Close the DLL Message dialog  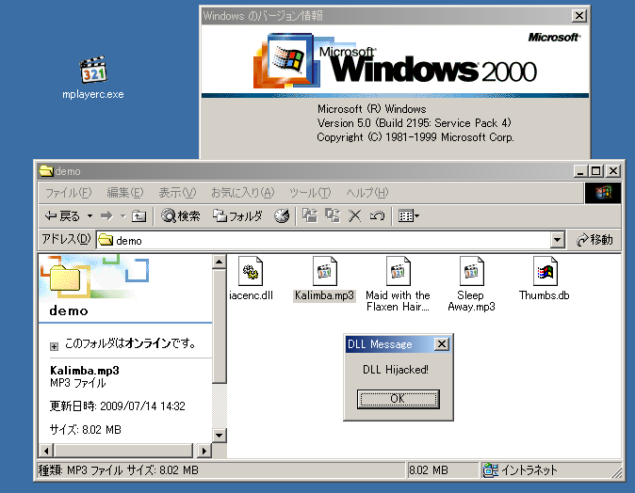(x=442, y=344)
